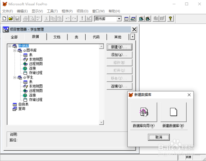Select 连接 under 学生
This screenshot has width=206, height=161.
(32, 95)
